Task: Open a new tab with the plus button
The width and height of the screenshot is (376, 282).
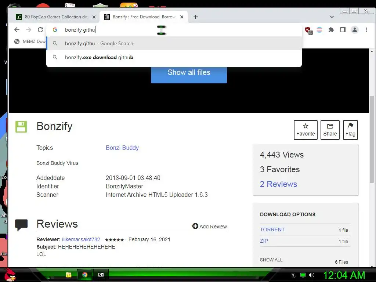Action: [196, 17]
